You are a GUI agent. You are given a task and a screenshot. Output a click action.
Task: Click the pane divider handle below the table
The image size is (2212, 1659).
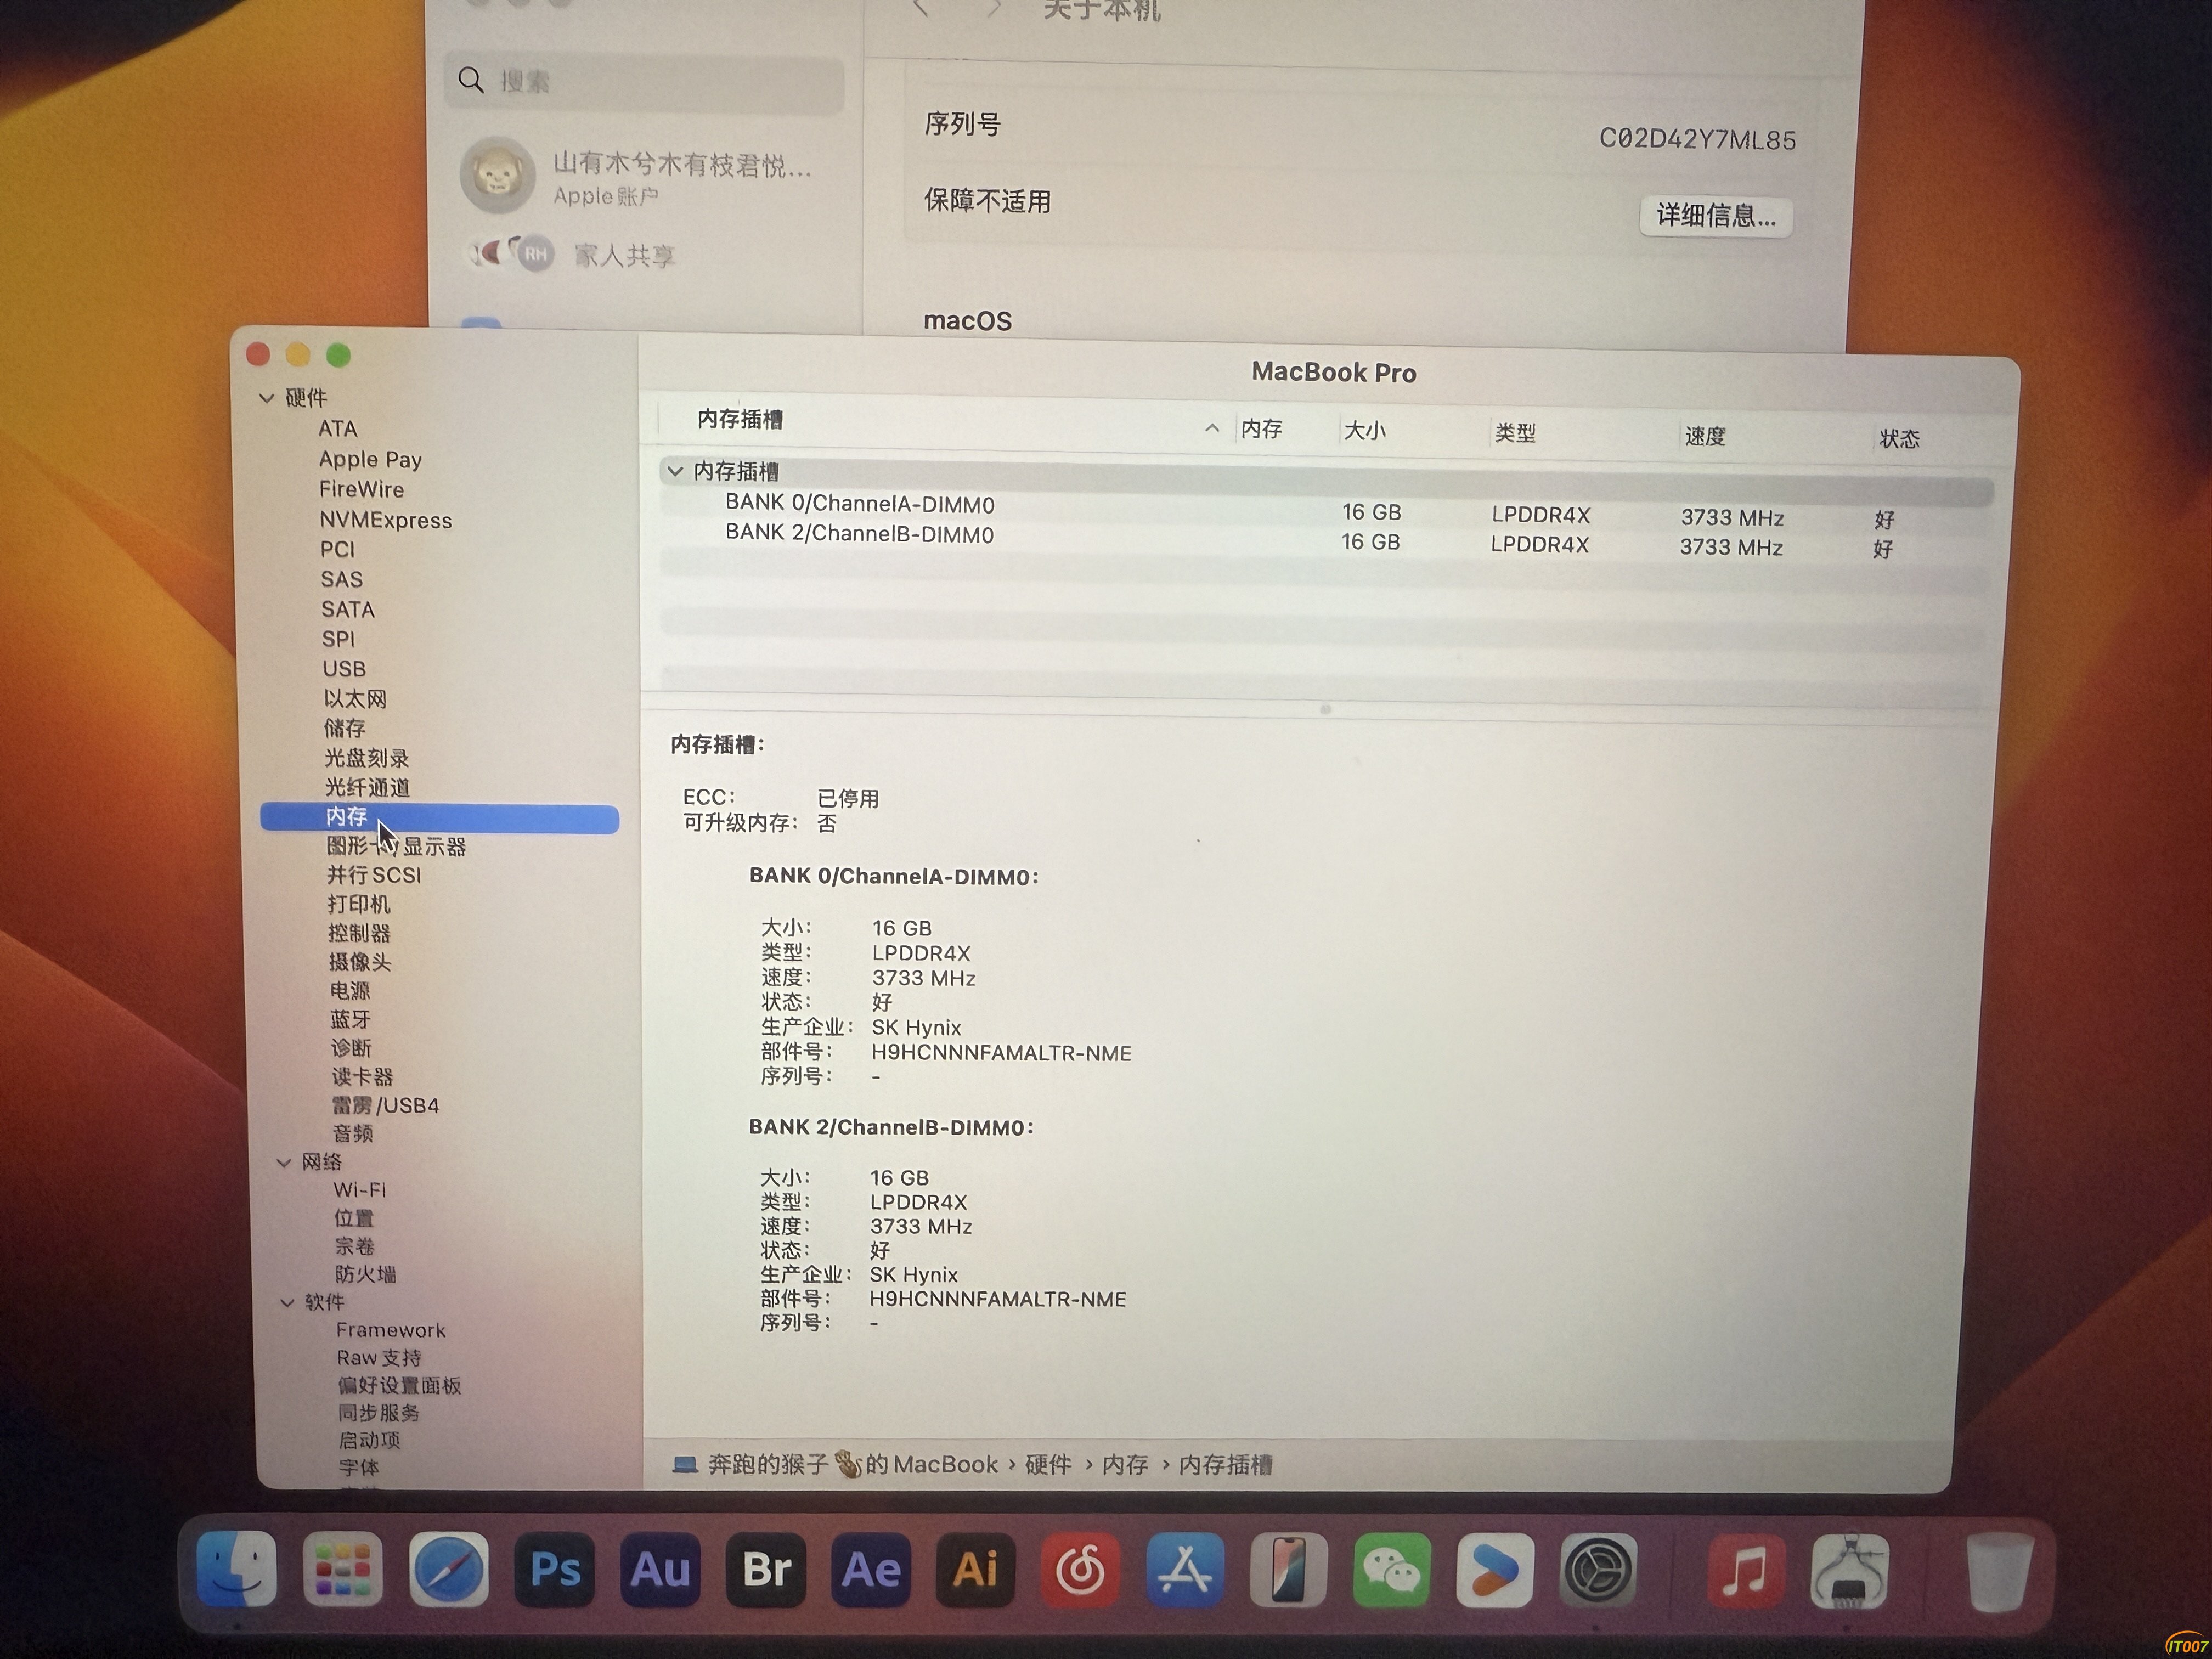[x=1325, y=709]
